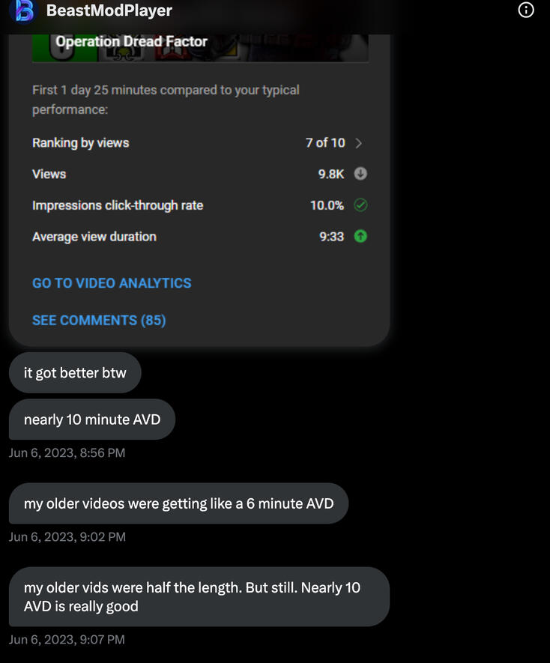Click the BeastModPlayer conversation name
This screenshot has width=550, height=663.
(x=109, y=10)
